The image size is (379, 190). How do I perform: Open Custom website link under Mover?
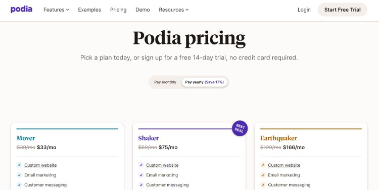(x=40, y=165)
